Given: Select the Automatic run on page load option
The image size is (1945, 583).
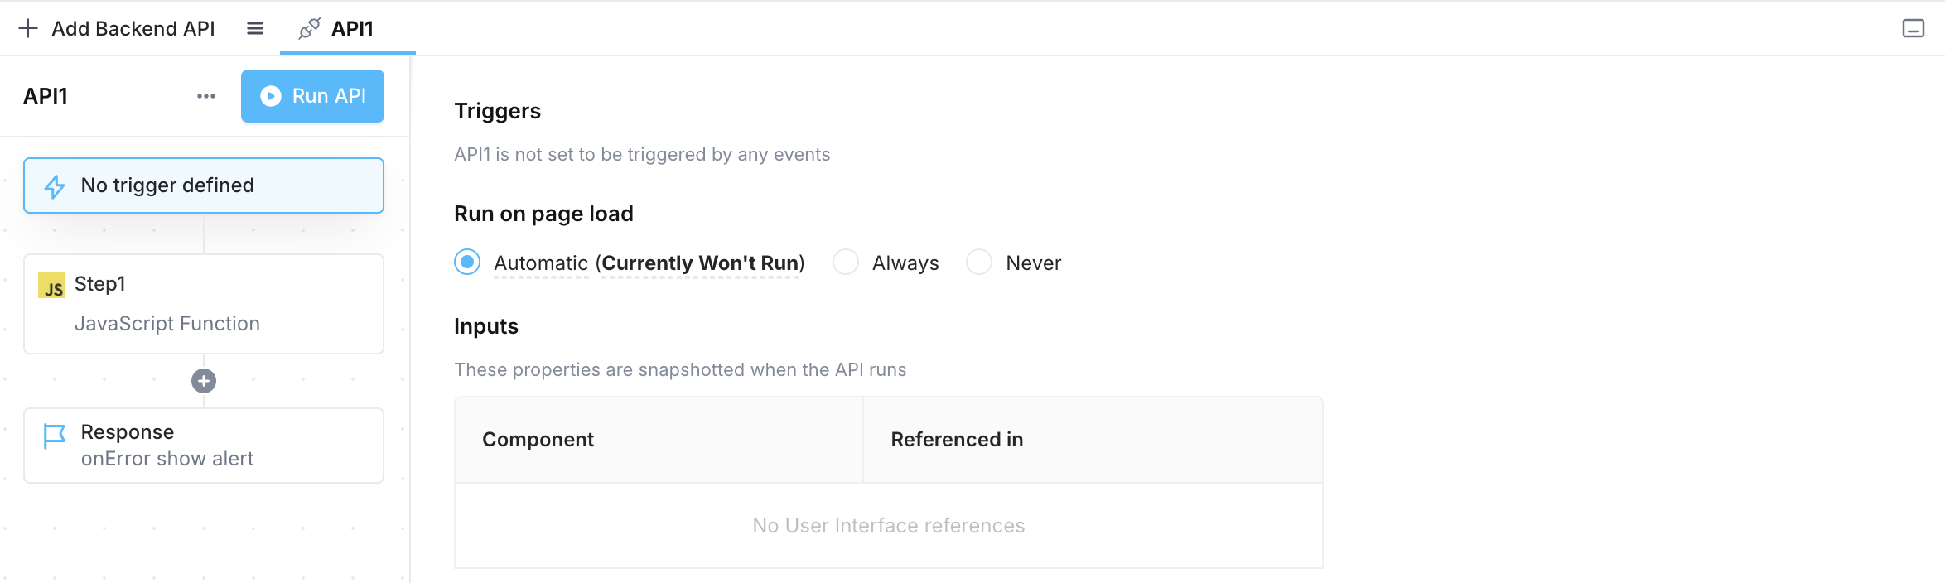Looking at the screenshot, I should (467, 263).
